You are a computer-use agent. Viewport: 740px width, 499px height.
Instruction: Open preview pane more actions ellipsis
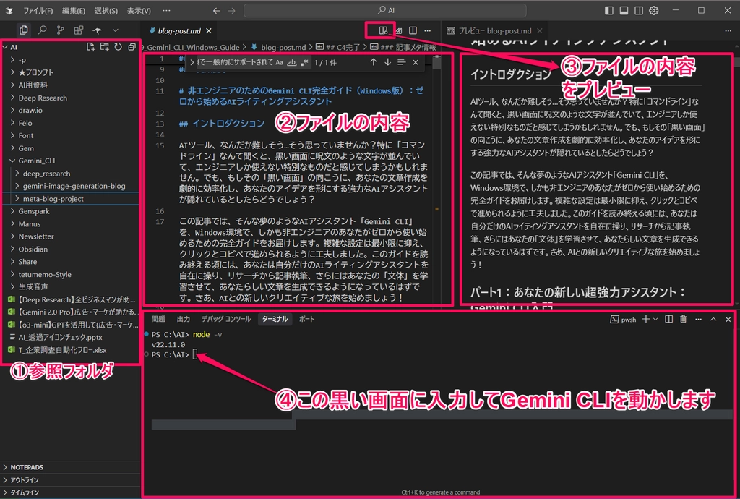point(728,30)
